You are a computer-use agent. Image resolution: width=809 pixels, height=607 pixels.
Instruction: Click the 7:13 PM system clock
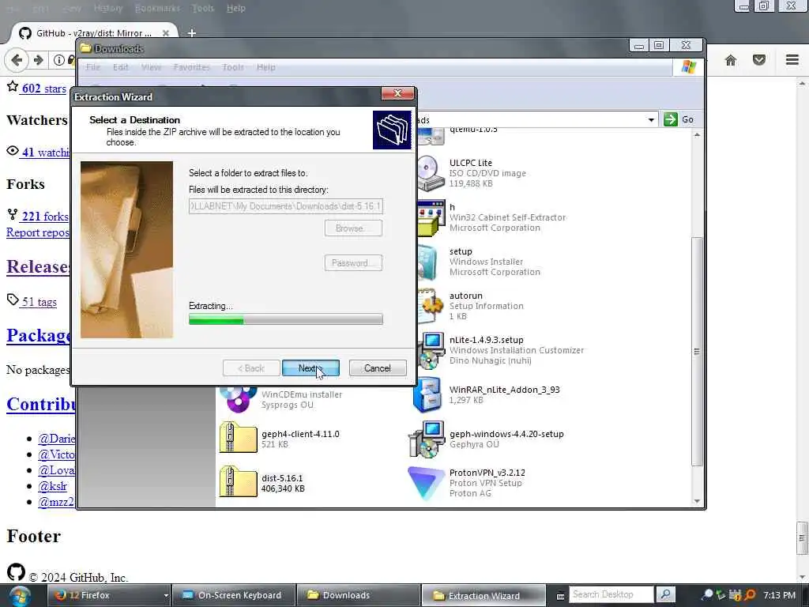click(x=779, y=595)
